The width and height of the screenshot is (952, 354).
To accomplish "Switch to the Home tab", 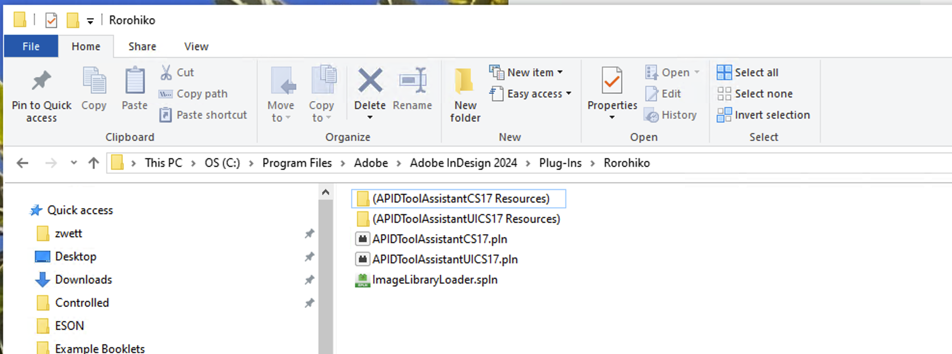I will click(86, 46).
